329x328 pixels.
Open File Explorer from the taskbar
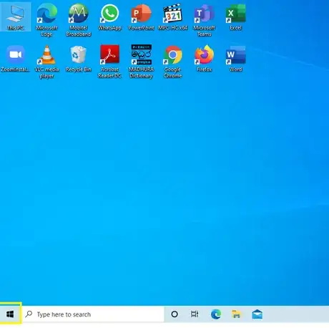click(x=236, y=314)
